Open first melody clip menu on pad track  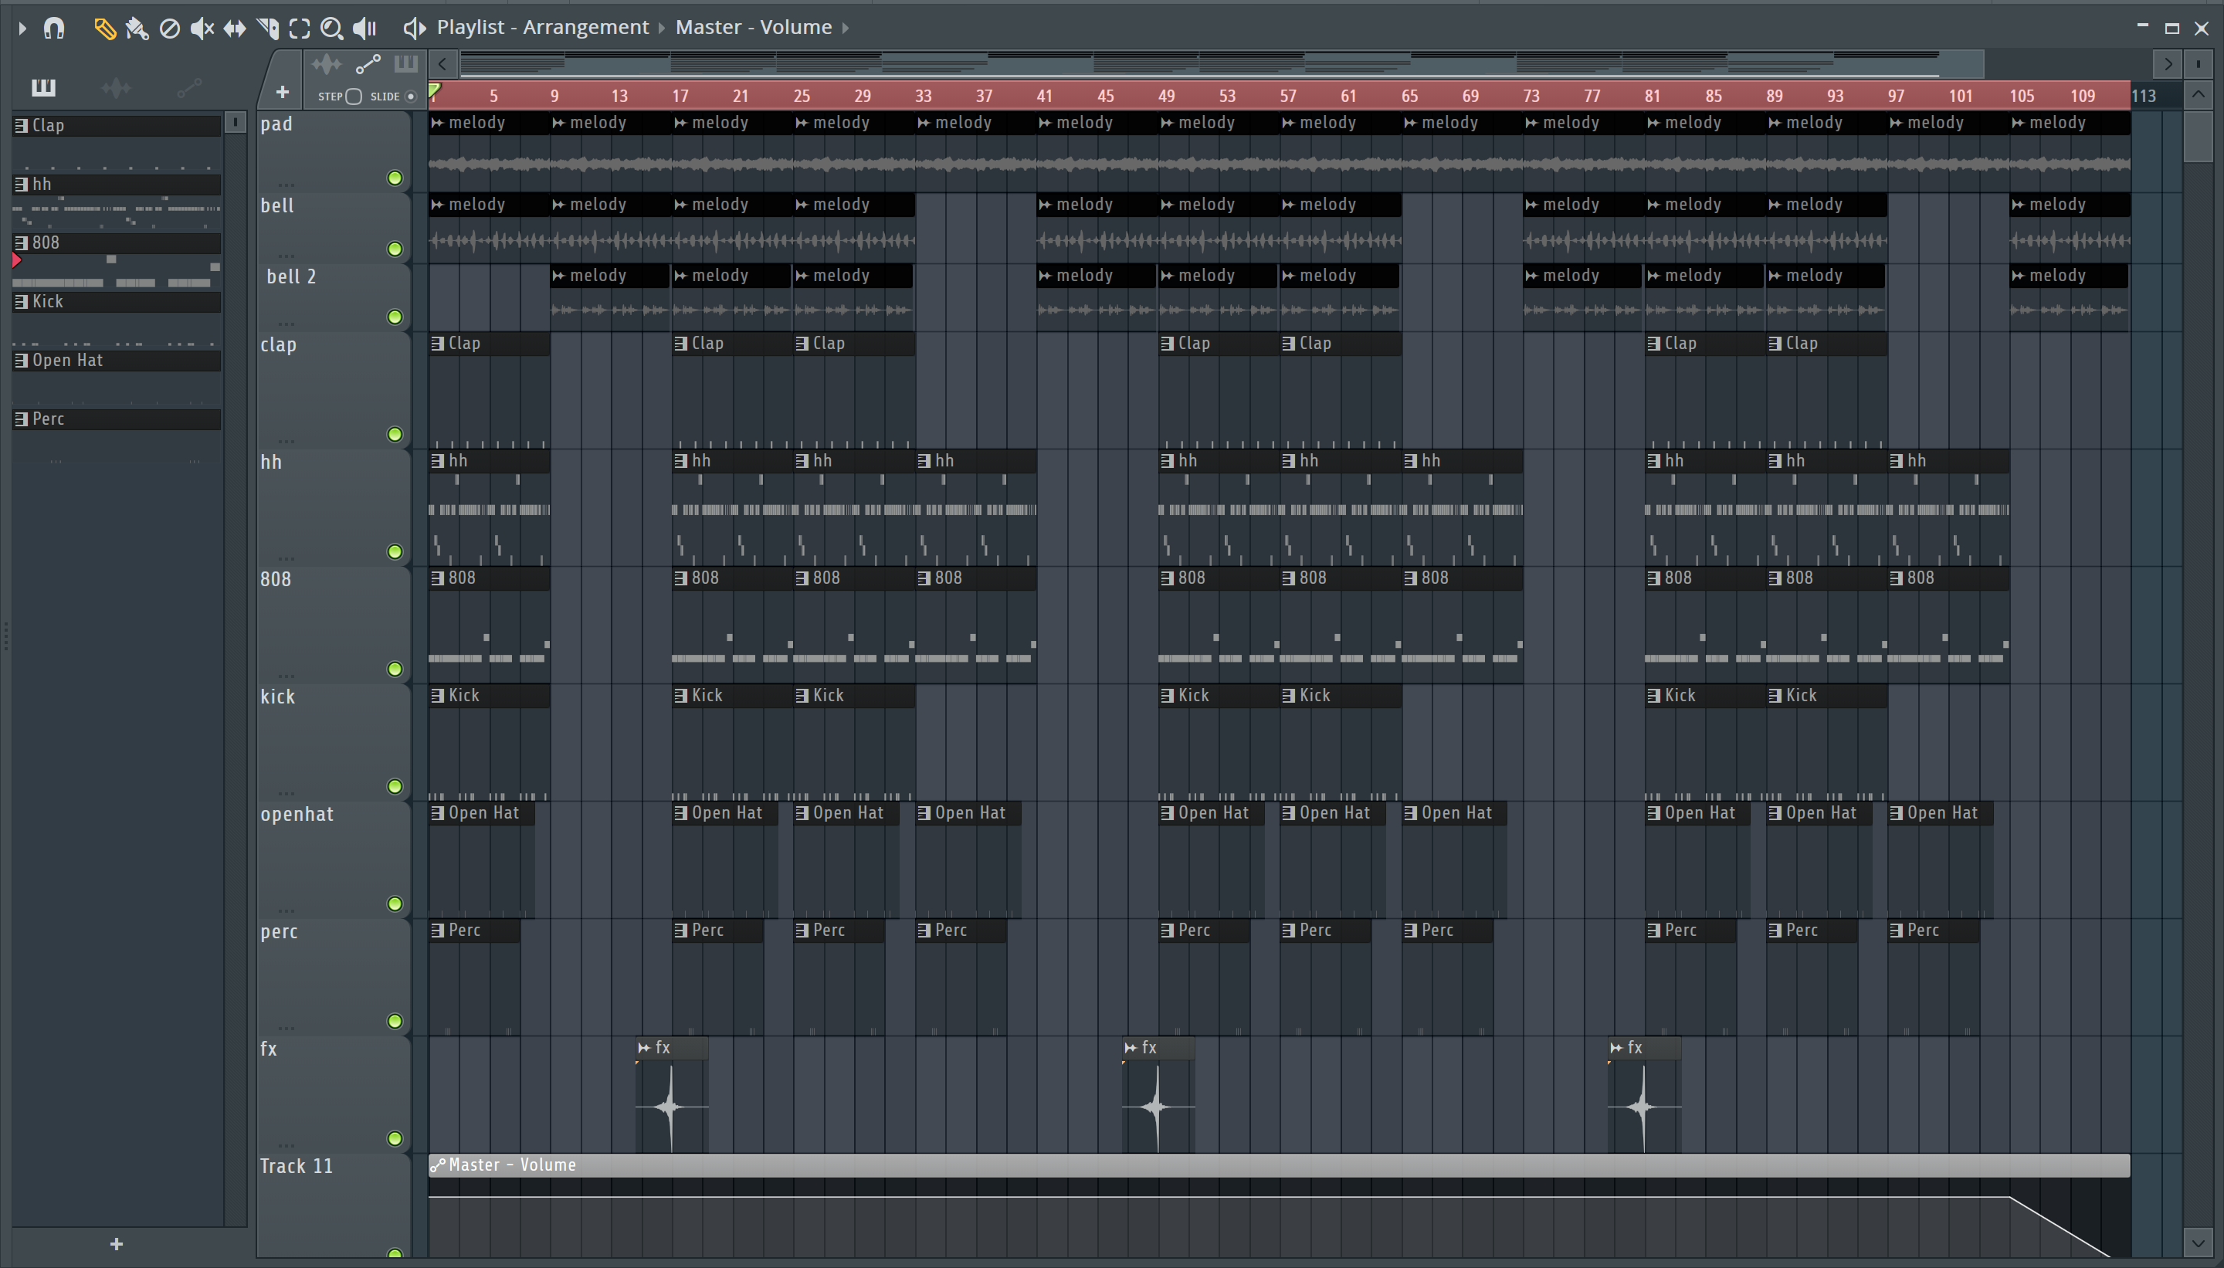pyautogui.click(x=437, y=124)
